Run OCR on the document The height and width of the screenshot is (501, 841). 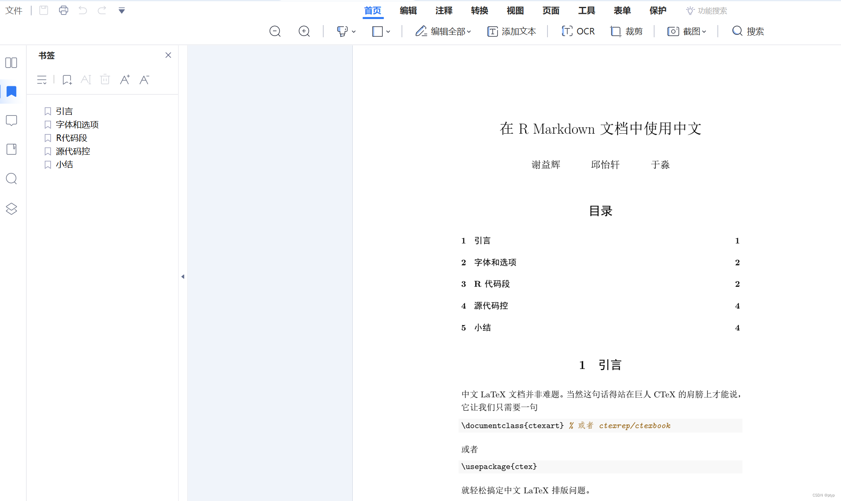578,31
